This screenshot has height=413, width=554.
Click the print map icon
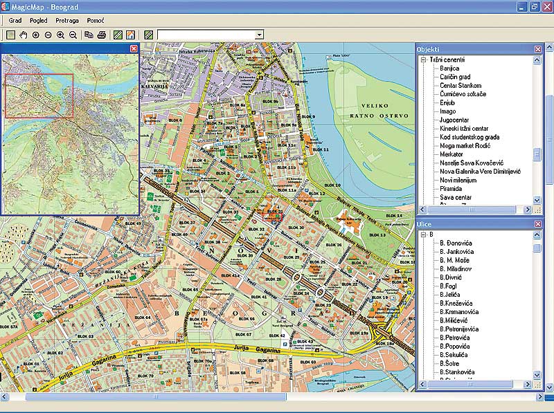click(101, 35)
